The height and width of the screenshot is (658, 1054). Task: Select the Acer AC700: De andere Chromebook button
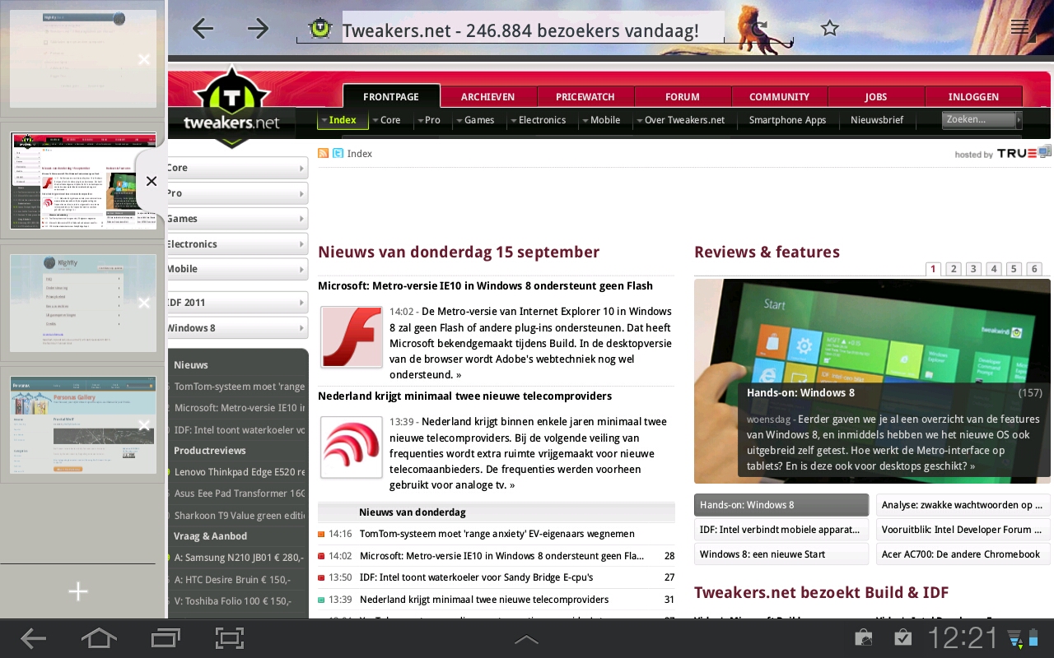tap(963, 554)
